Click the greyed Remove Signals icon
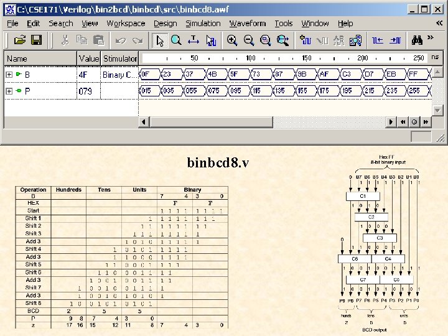This screenshot has width=448, height=336. point(322,40)
